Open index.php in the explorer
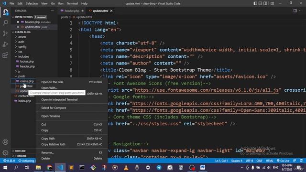This screenshot has height=172, width=306. pyautogui.click(x=24, y=101)
